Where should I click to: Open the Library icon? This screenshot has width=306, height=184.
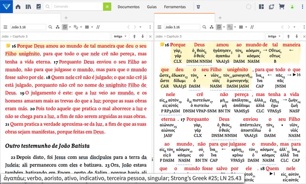(28, 7)
